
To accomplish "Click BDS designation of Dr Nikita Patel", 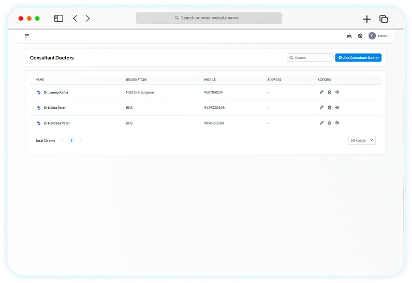I will (129, 108).
